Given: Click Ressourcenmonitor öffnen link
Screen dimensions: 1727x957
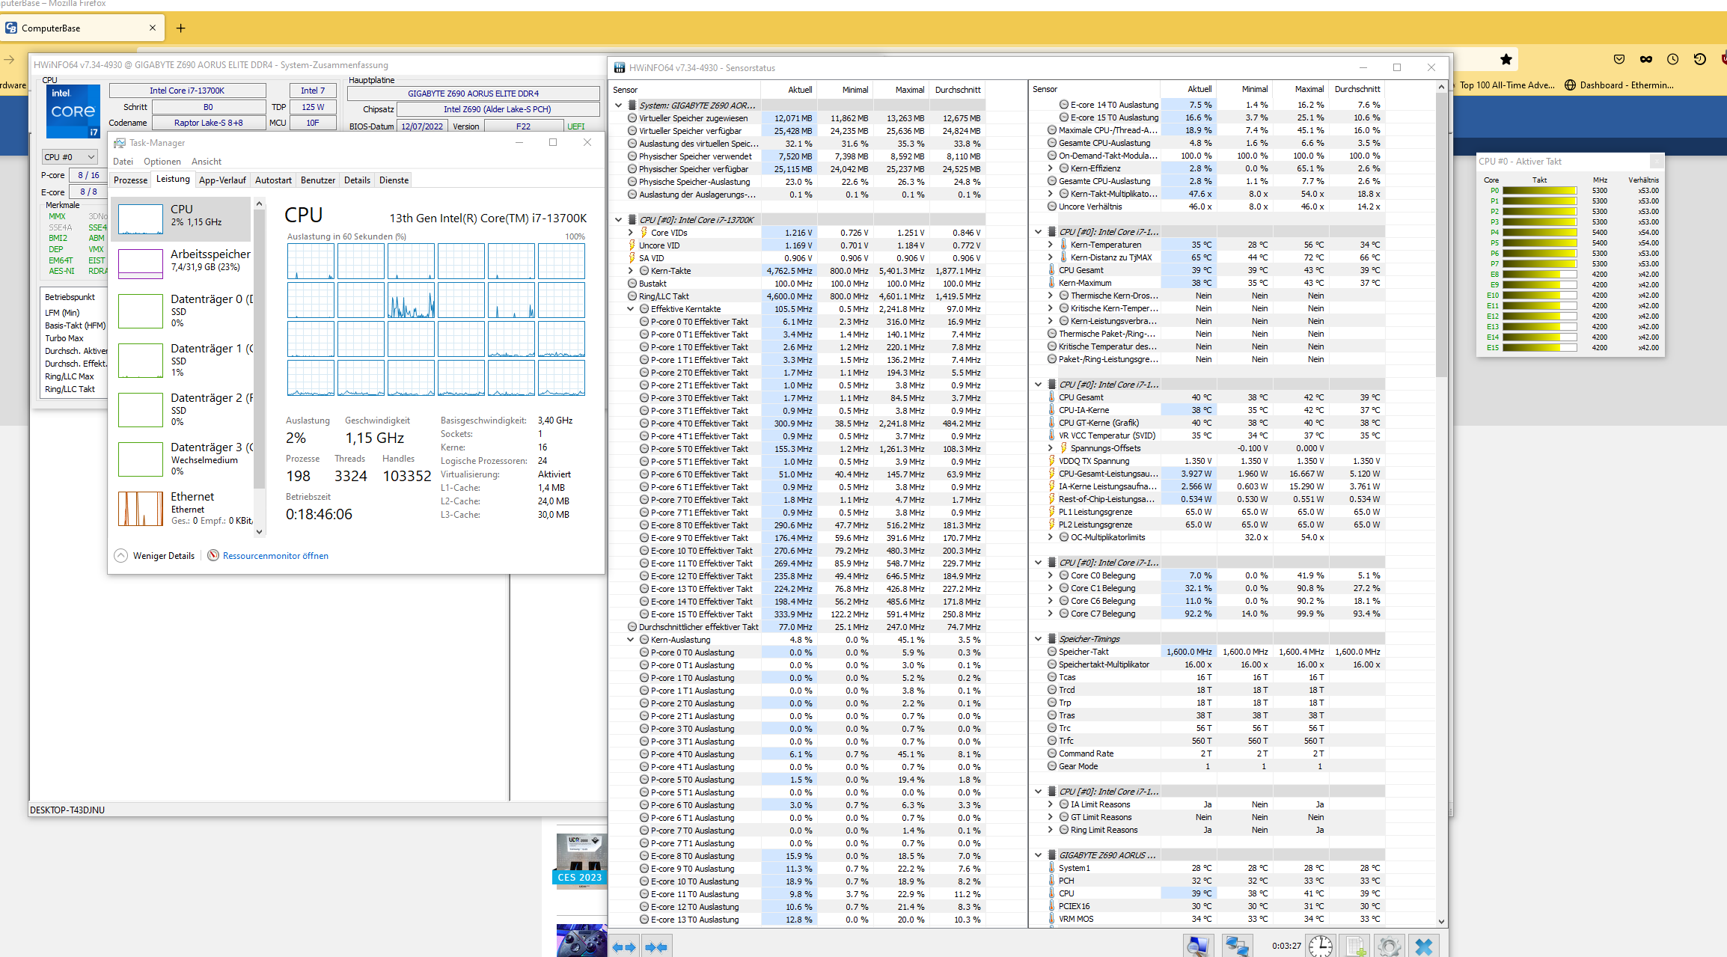Looking at the screenshot, I should click(x=275, y=556).
